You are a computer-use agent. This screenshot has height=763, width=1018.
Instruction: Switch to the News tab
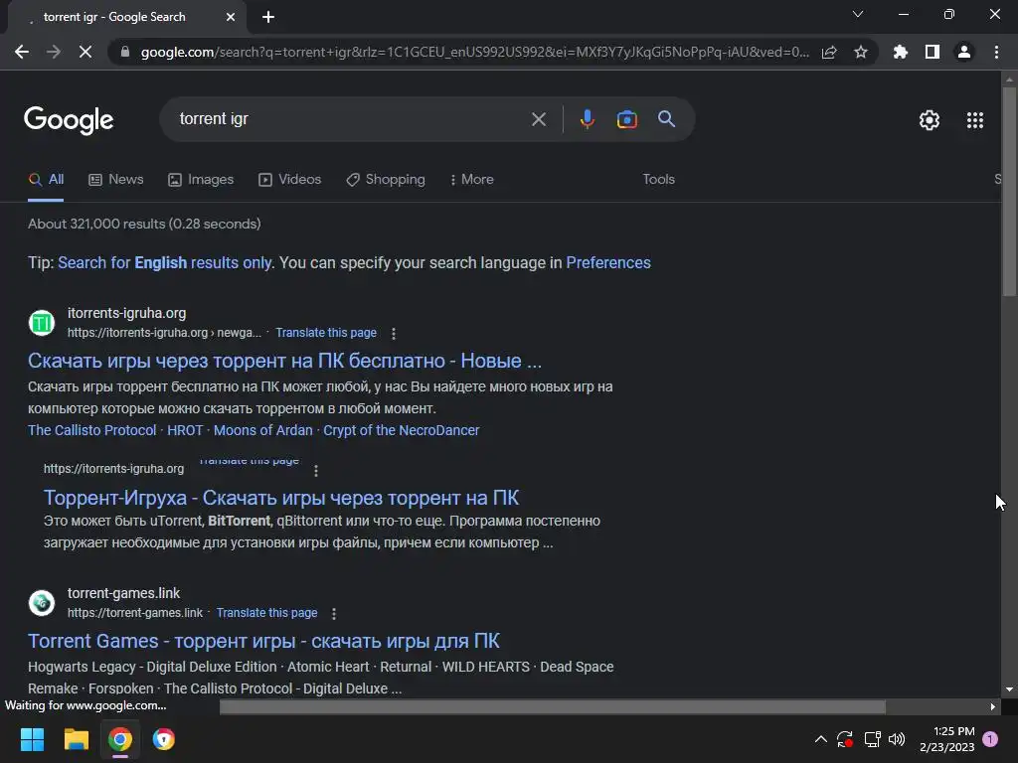coord(116,180)
